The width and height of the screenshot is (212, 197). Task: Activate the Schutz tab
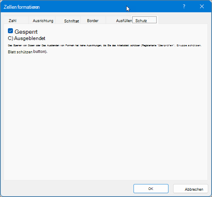tap(144, 20)
